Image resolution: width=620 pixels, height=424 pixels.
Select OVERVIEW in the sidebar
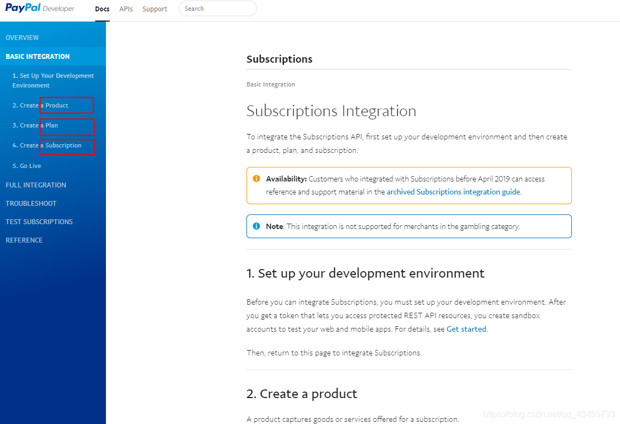(22, 38)
